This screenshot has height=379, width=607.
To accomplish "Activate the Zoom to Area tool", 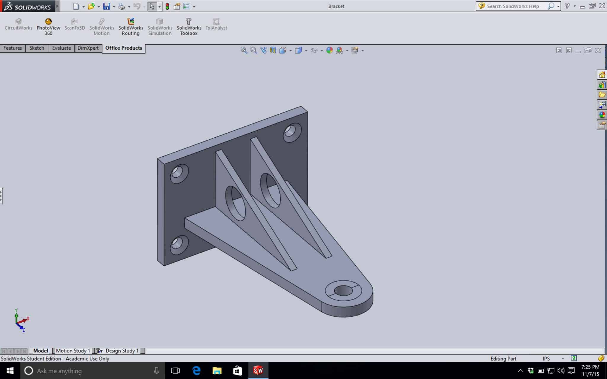I will 253,50.
